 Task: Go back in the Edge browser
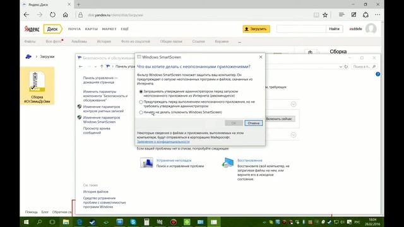pos(27,15)
